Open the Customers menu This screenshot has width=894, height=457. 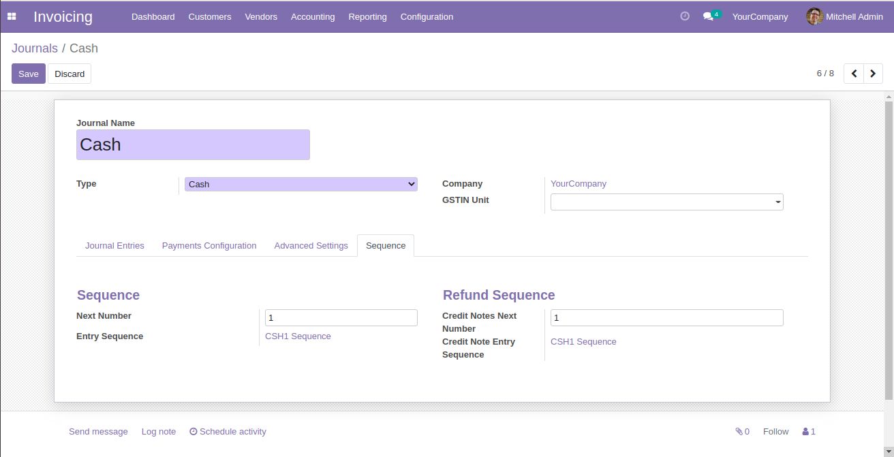[210, 16]
